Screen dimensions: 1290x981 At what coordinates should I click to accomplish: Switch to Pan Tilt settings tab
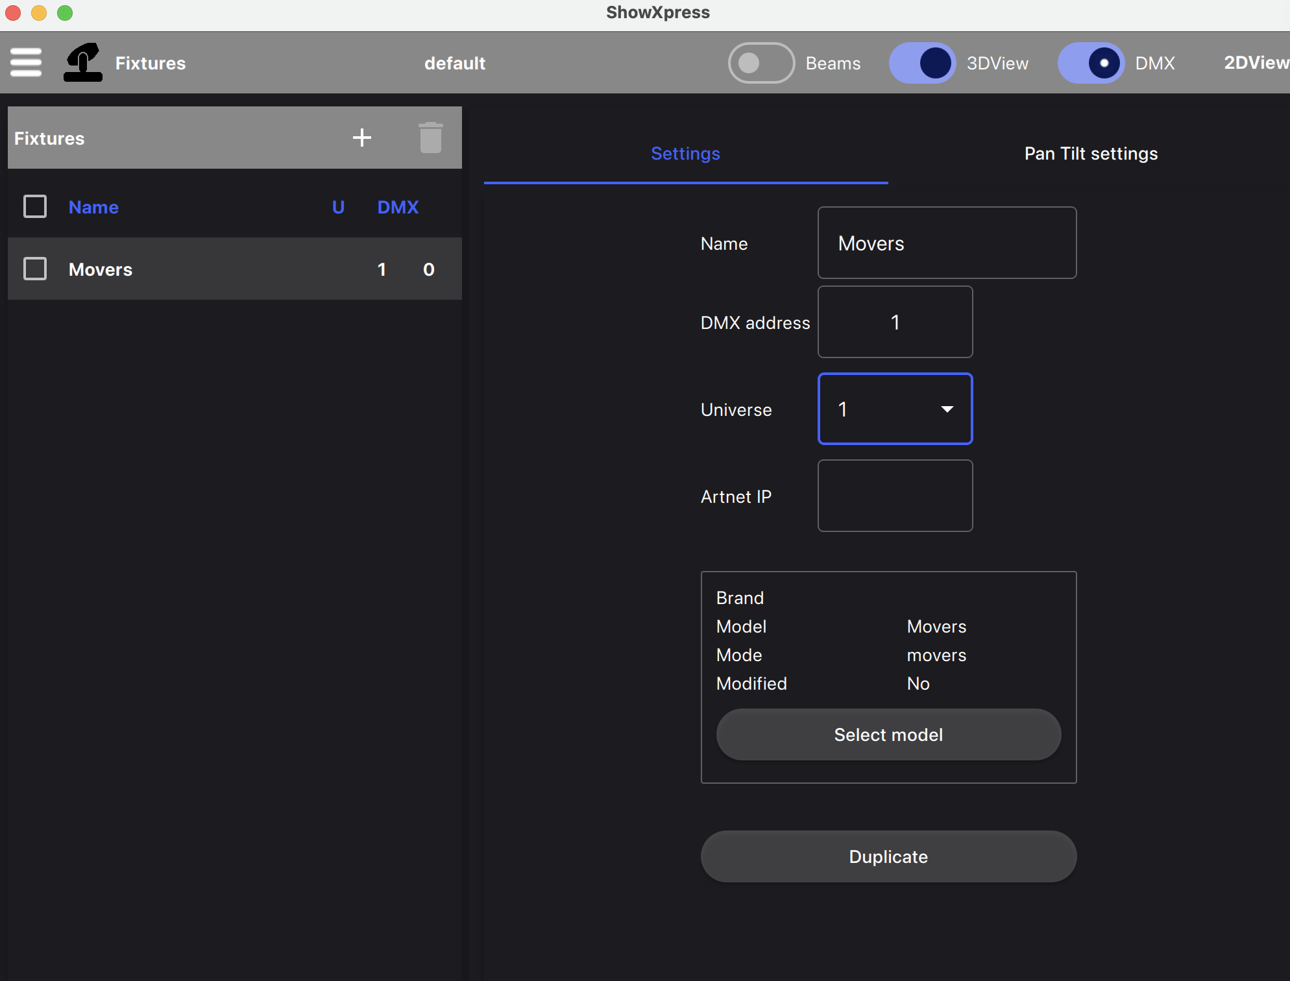coord(1090,154)
